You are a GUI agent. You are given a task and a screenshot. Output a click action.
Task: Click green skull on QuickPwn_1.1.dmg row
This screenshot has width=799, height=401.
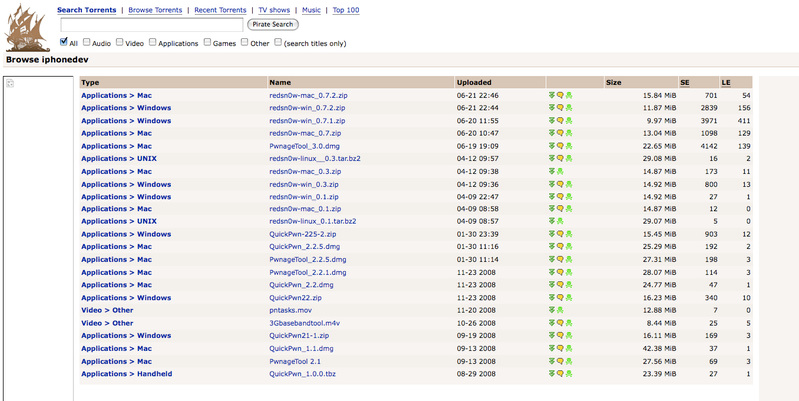click(x=568, y=348)
